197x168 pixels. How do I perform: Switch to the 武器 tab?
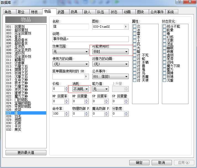pos(62,12)
